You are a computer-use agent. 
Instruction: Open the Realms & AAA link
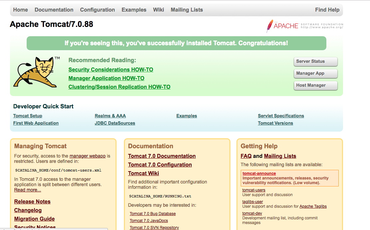pyautogui.click(x=110, y=116)
